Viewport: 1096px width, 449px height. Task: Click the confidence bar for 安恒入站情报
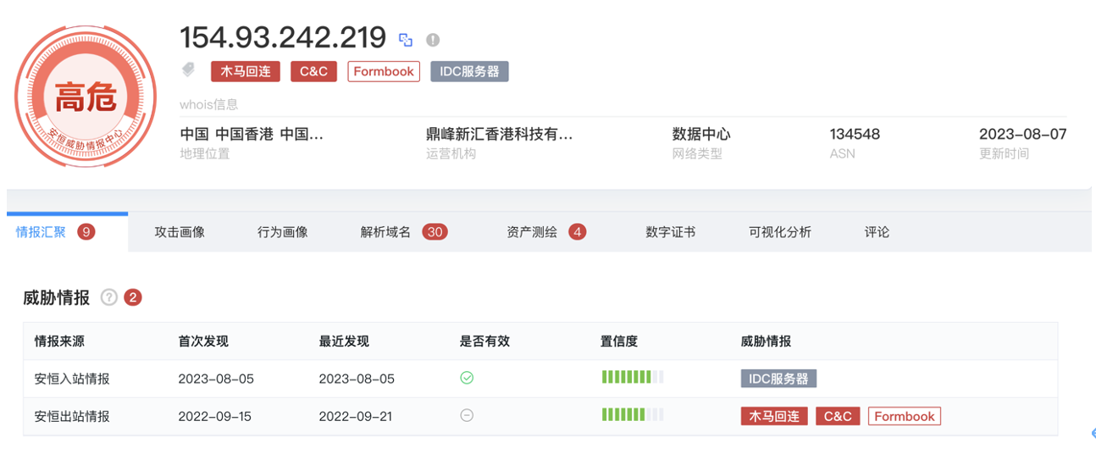632,378
